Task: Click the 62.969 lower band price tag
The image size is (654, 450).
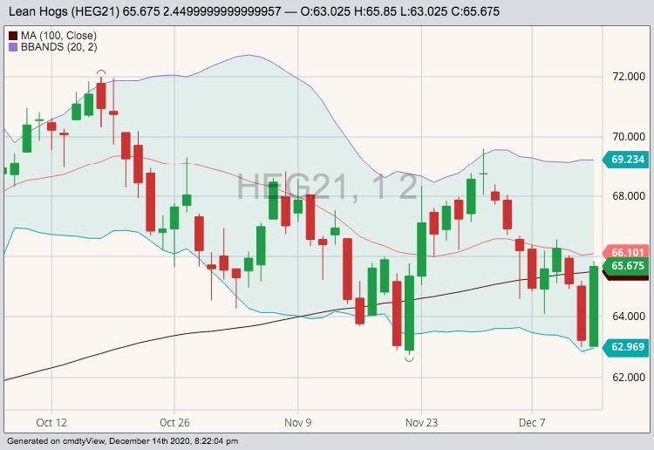Action: pos(626,346)
